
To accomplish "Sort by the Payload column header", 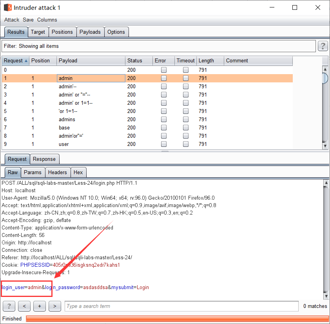I will tap(91, 61).
